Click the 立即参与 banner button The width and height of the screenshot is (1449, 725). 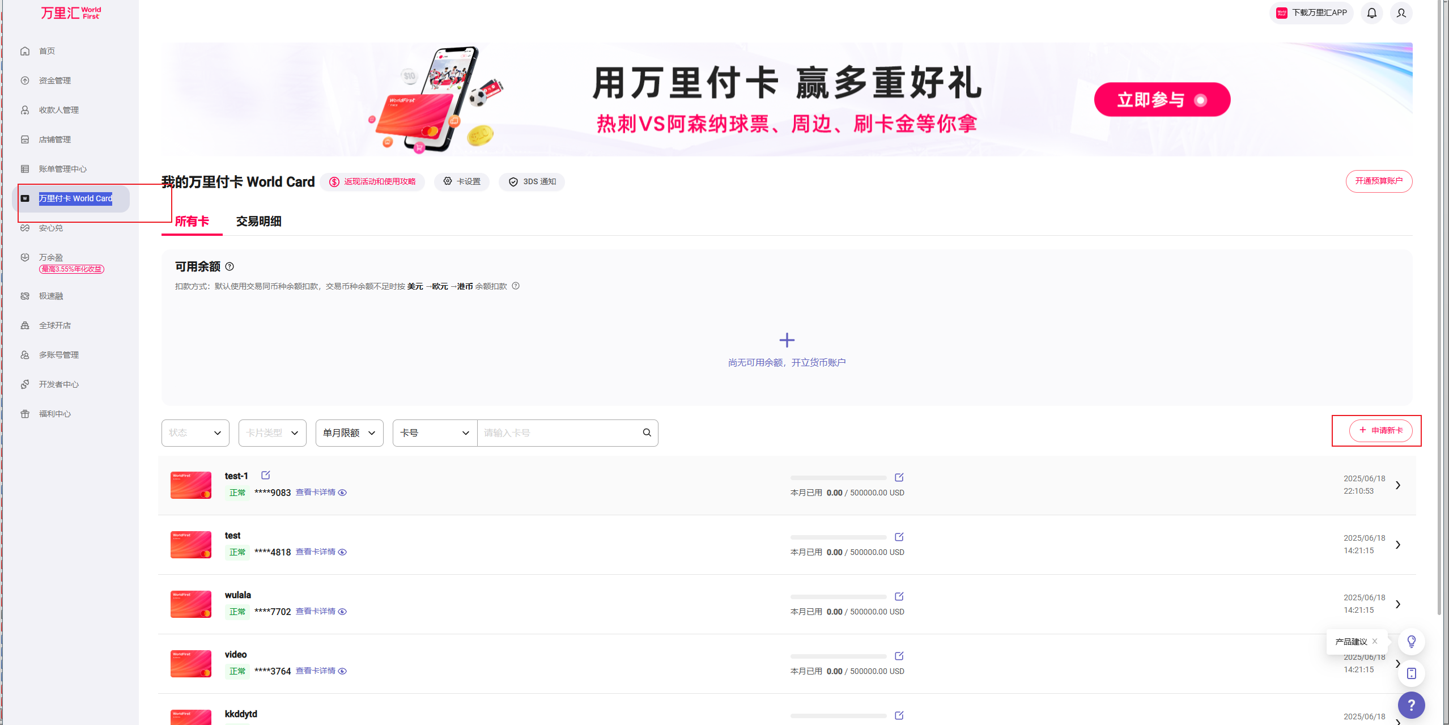tap(1162, 100)
